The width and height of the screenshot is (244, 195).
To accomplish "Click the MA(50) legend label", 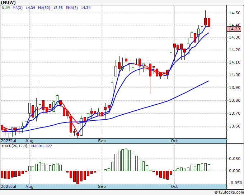I will point(44,8).
